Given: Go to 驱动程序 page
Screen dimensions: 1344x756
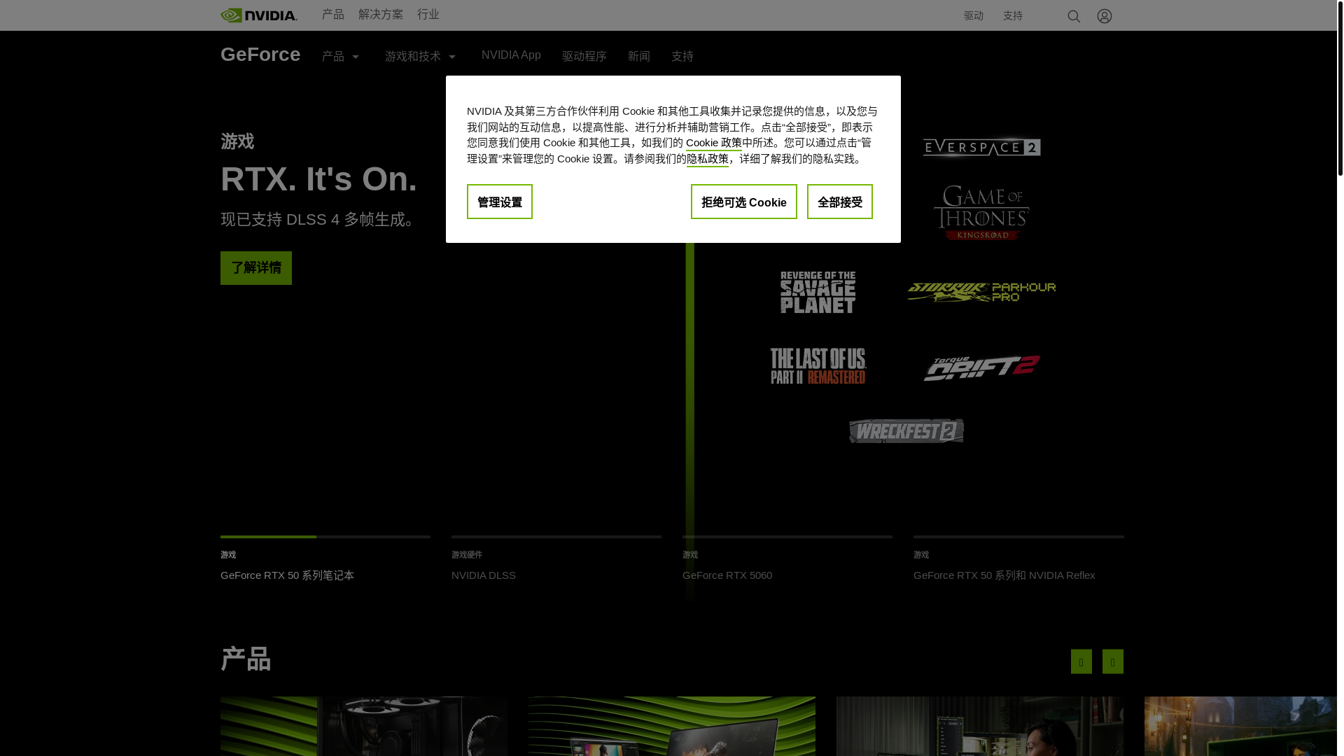Looking at the screenshot, I should [x=584, y=56].
